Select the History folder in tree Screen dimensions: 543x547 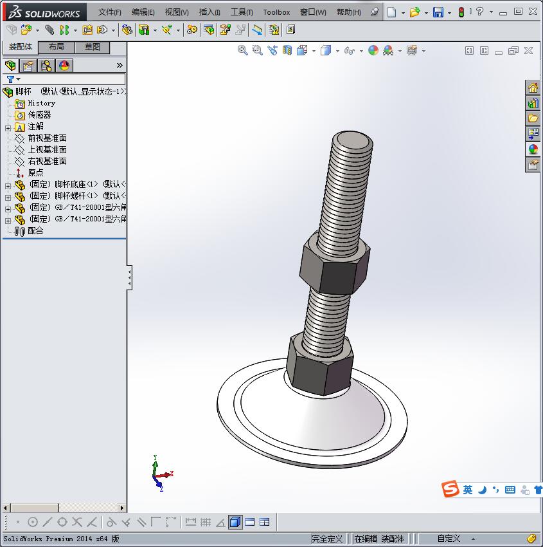pyautogui.click(x=35, y=104)
